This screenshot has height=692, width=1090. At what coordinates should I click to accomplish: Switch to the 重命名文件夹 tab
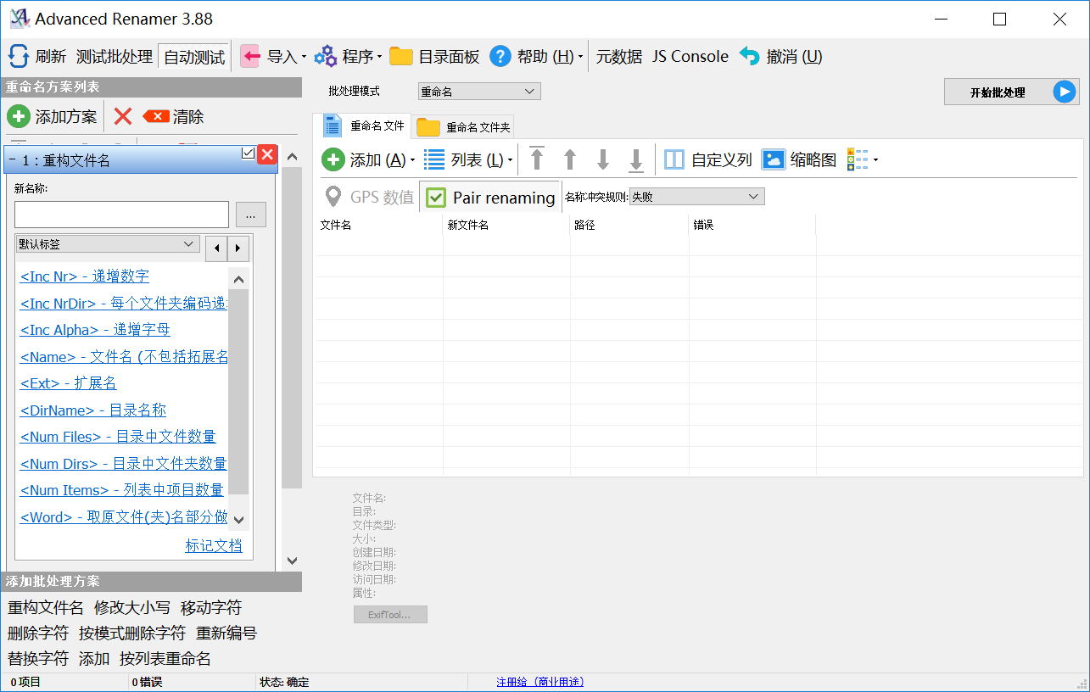[465, 127]
